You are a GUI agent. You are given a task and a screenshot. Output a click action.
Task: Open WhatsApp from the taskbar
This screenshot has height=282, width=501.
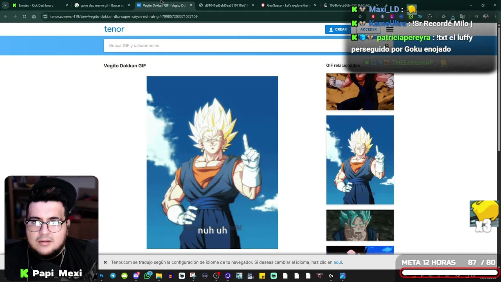[148, 276]
